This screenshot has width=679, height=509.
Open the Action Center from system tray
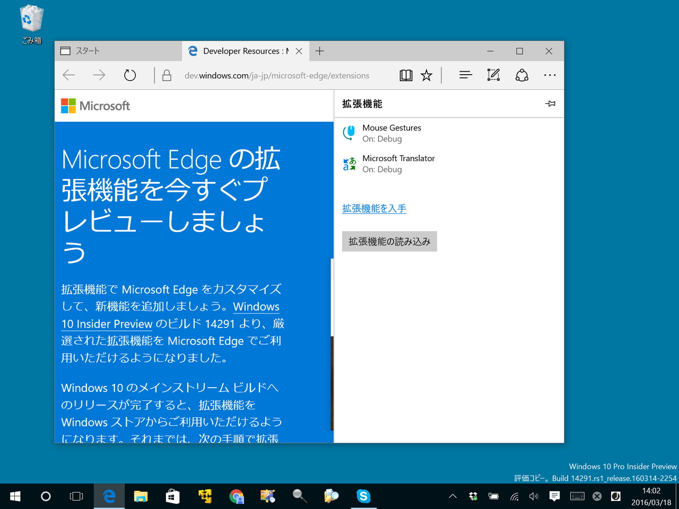(x=554, y=496)
